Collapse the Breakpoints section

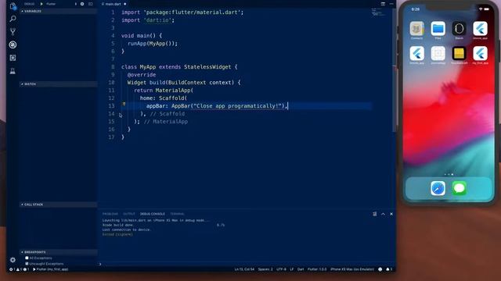pos(59,252)
